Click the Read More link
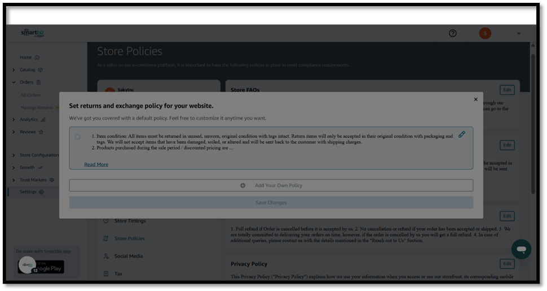 (x=96, y=165)
